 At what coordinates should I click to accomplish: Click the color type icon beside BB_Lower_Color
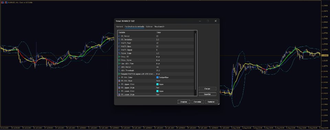tap(119, 91)
